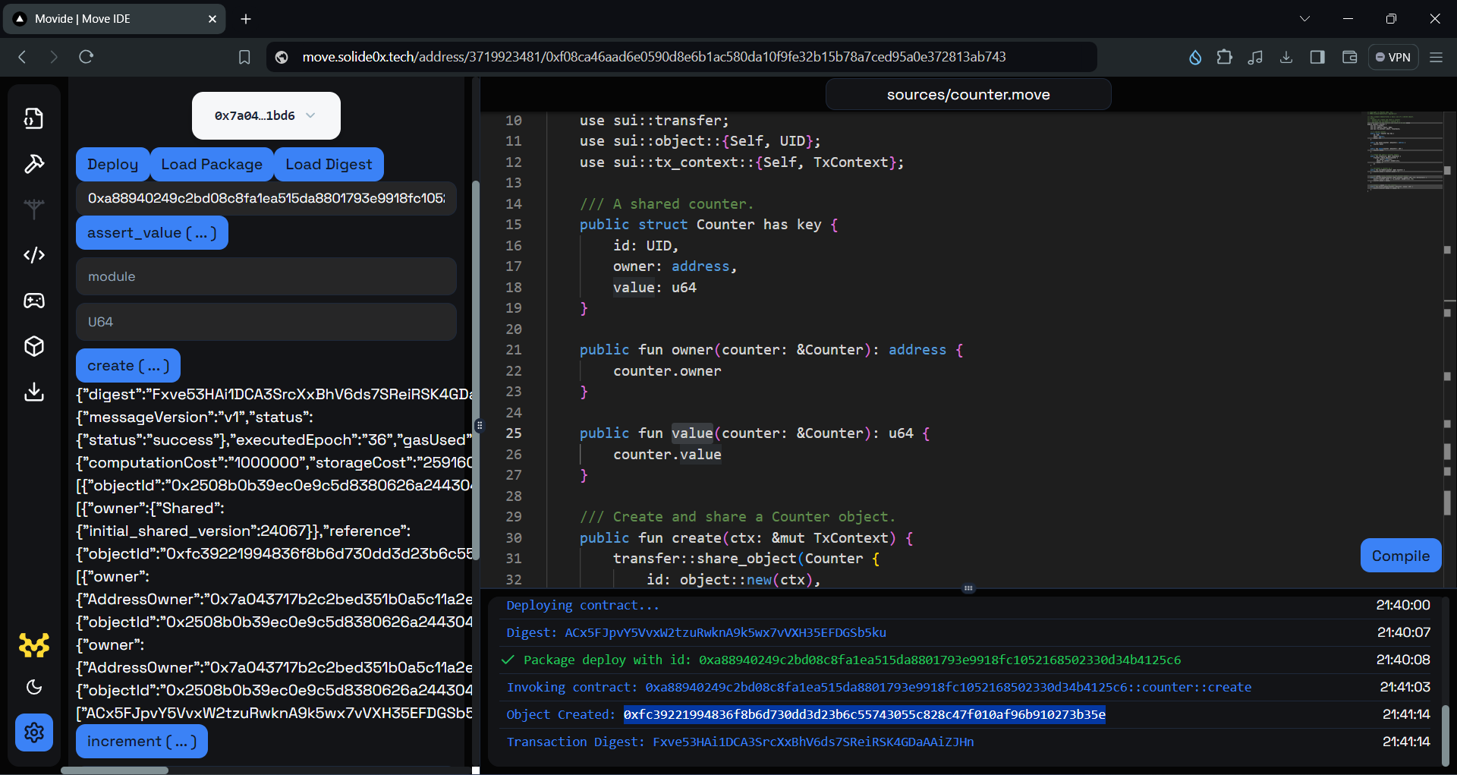Click the game controller sidebar icon
Image resolution: width=1457 pixels, height=775 pixels.
point(33,301)
